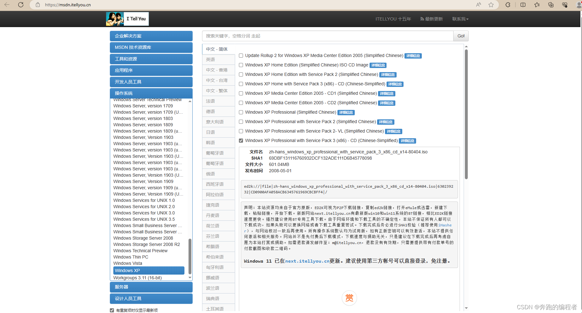Open the Extensions puzzle-piece icon

pyautogui.click(x=508, y=5)
